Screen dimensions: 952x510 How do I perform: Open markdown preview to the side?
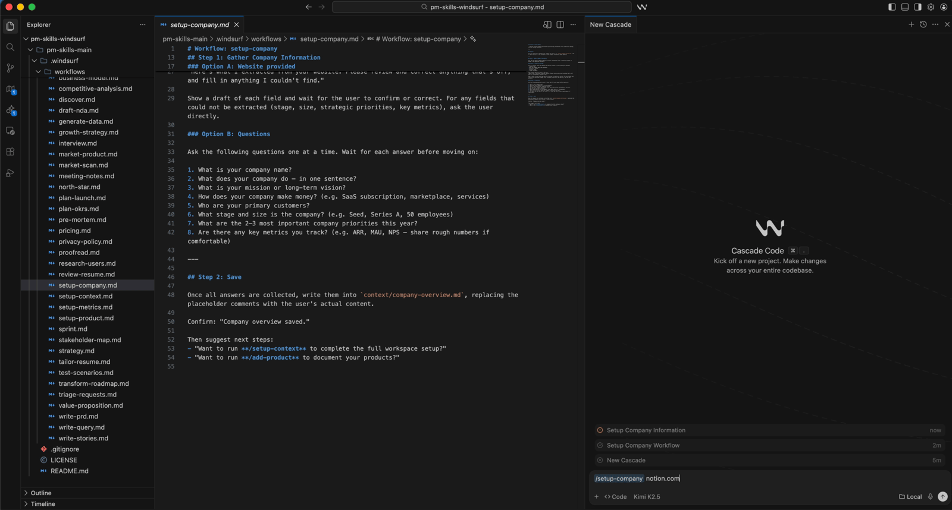coord(547,24)
